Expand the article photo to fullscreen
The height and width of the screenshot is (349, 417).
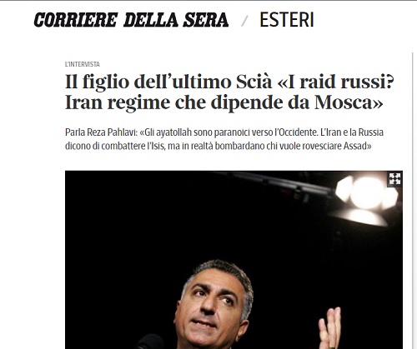click(x=394, y=178)
